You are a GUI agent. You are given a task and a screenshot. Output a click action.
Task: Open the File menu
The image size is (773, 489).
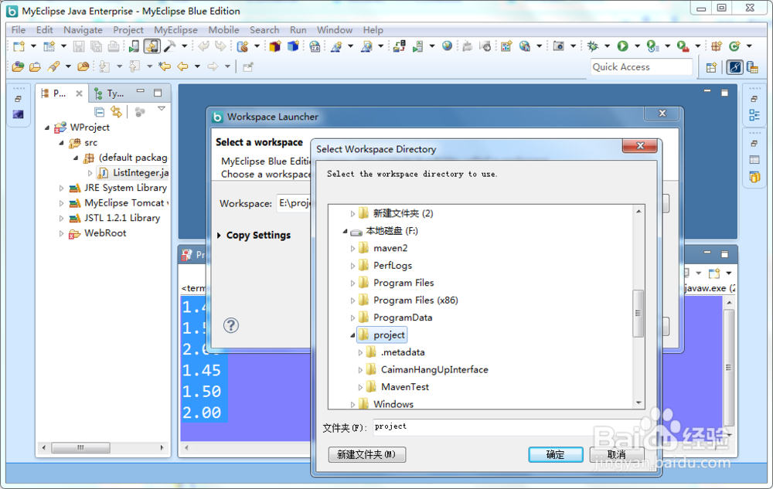point(19,30)
